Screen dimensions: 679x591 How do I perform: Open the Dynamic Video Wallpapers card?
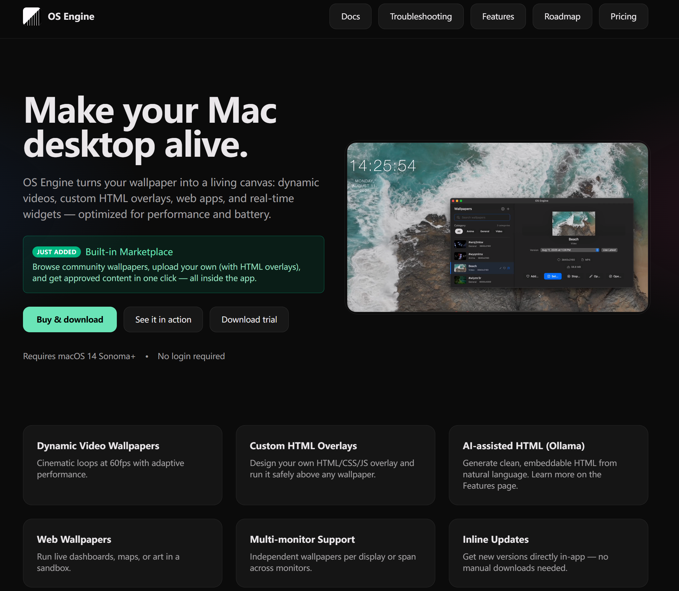(x=123, y=465)
